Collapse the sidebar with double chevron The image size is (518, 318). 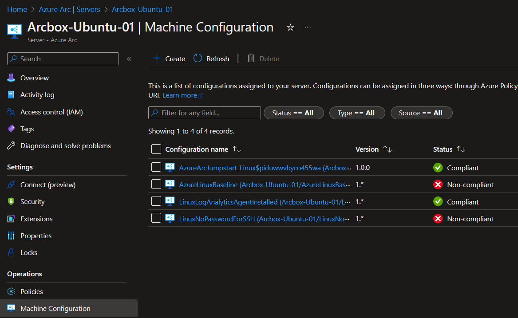[x=129, y=59]
